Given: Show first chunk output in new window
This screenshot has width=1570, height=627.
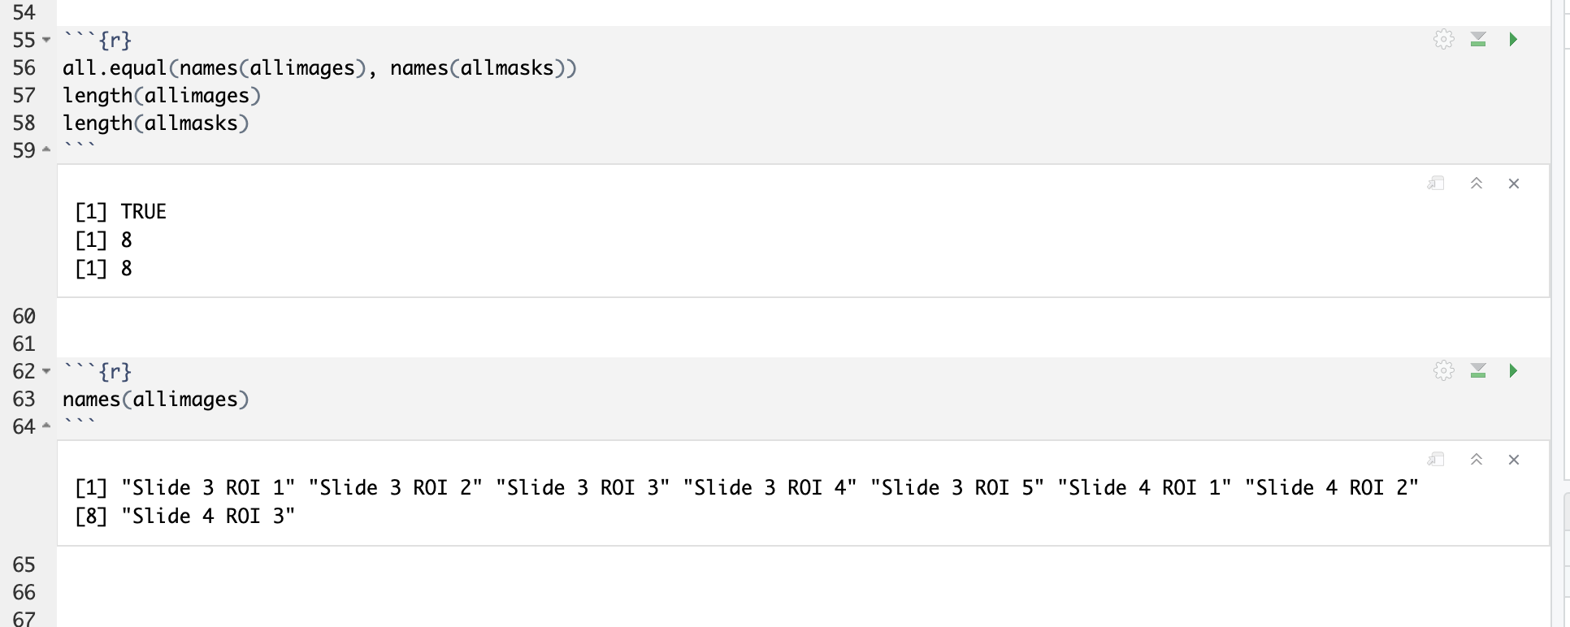Looking at the screenshot, I should [1436, 184].
